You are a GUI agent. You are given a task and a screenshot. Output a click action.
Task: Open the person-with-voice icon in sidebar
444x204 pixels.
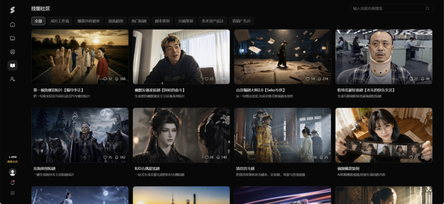click(12, 79)
